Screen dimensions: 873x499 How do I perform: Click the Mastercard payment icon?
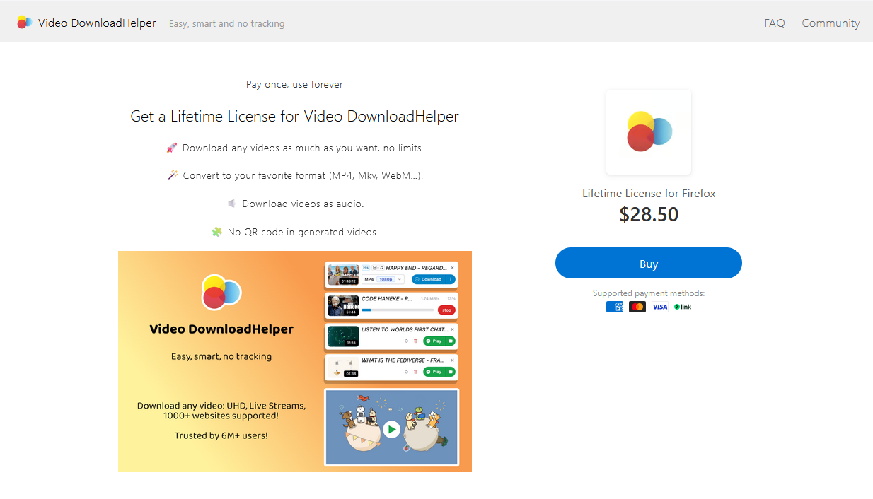click(x=637, y=307)
